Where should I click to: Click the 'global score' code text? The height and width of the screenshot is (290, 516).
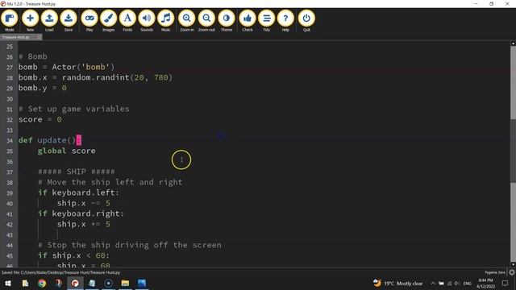(66, 151)
